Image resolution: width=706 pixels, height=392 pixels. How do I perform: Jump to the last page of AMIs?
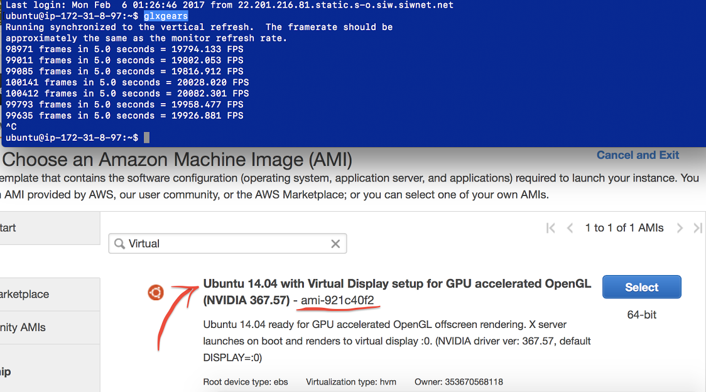698,228
